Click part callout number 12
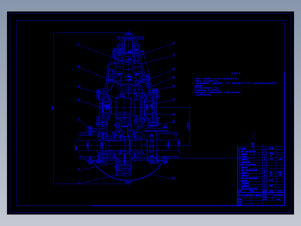 [174, 86]
